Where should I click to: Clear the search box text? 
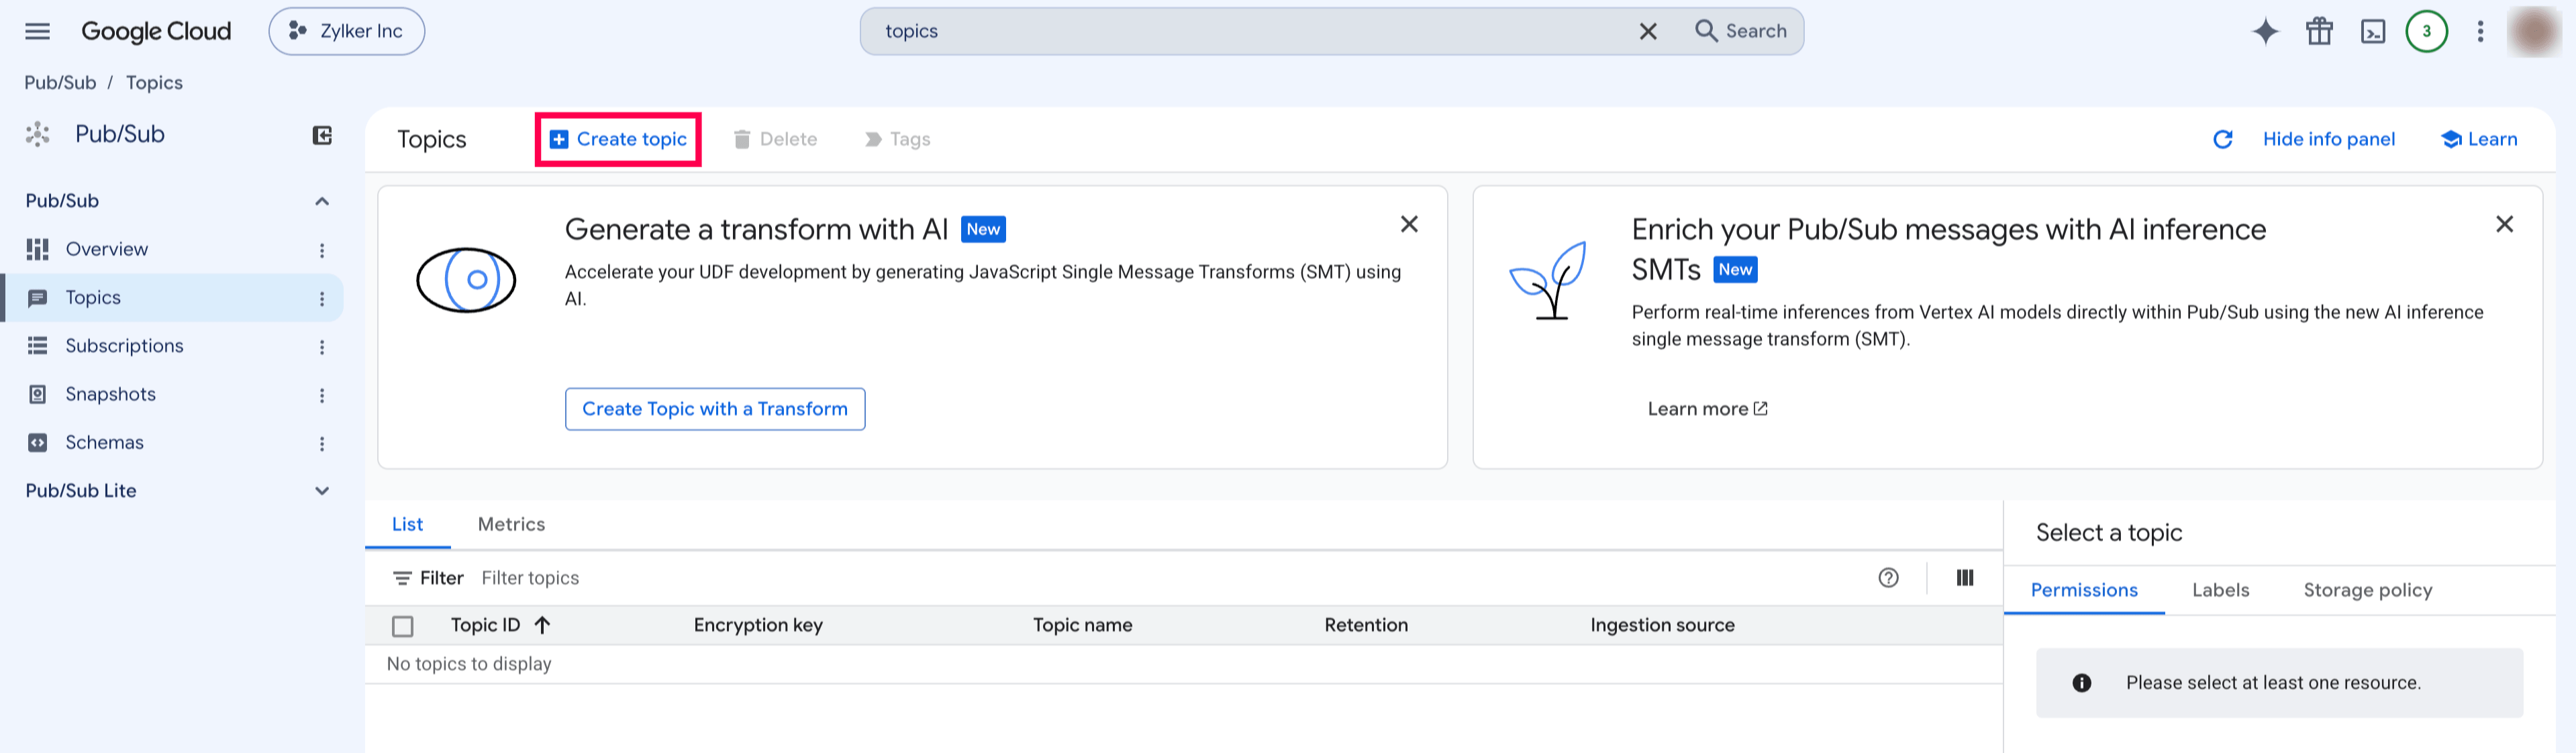(1648, 31)
